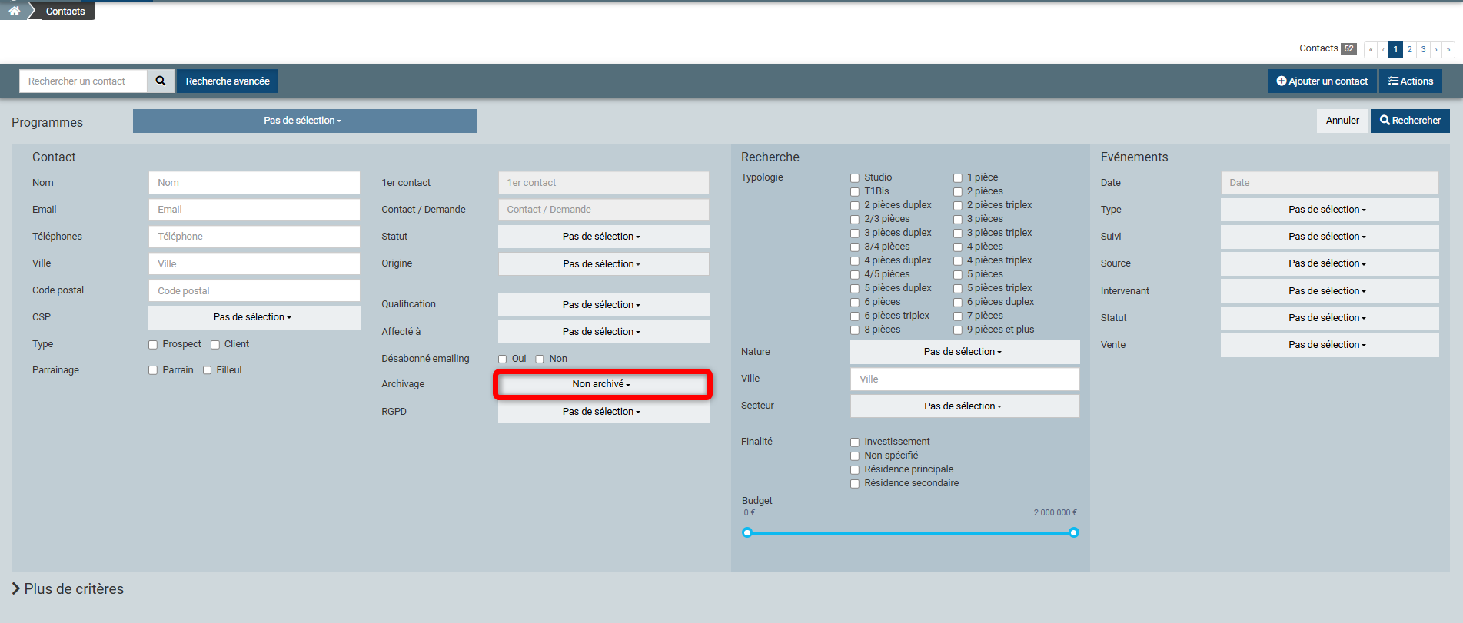Screen dimensions: 1463x623
Task: Open the Actions list menu
Action: pos(1411,81)
